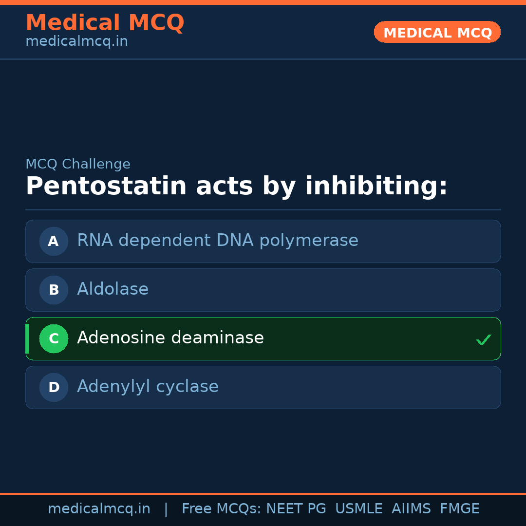Image resolution: width=526 pixels, height=526 pixels.
Task: Click the Pentostatin question heading
Action: click(236, 187)
